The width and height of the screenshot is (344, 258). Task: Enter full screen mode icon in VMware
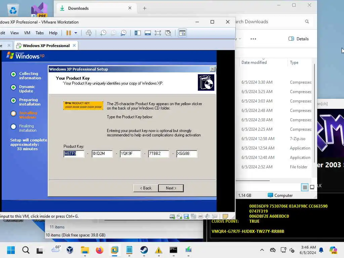[x=158, y=33]
